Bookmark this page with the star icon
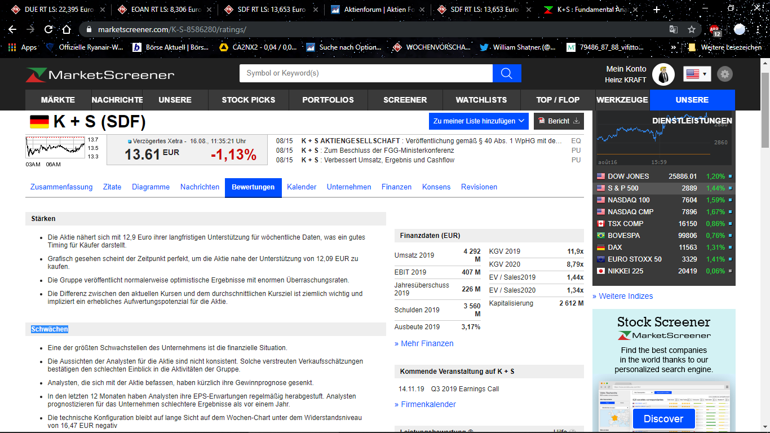Screen dimensions: 770x433 691,29
